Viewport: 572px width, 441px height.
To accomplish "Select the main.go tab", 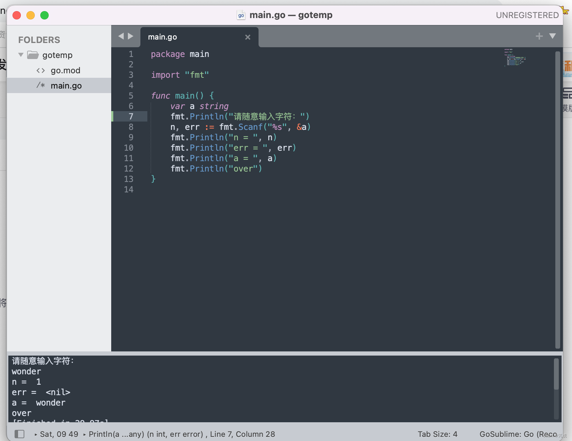I will tap(162, 37).
